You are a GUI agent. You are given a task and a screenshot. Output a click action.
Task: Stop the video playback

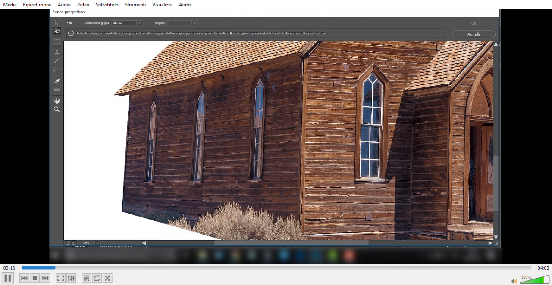(35, 278)
